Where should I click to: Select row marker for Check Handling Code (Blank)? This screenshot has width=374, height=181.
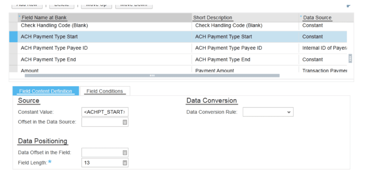(x=14, y=26)
